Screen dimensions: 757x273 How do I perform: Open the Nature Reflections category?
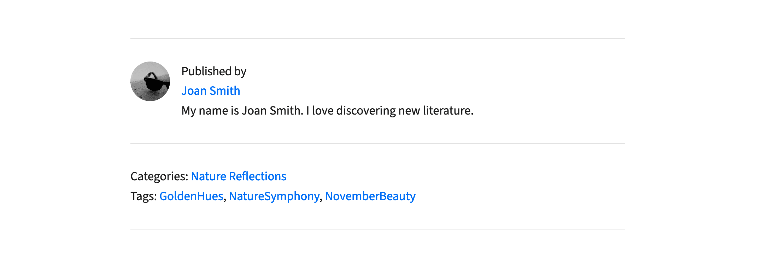click(x=239, y=176)
